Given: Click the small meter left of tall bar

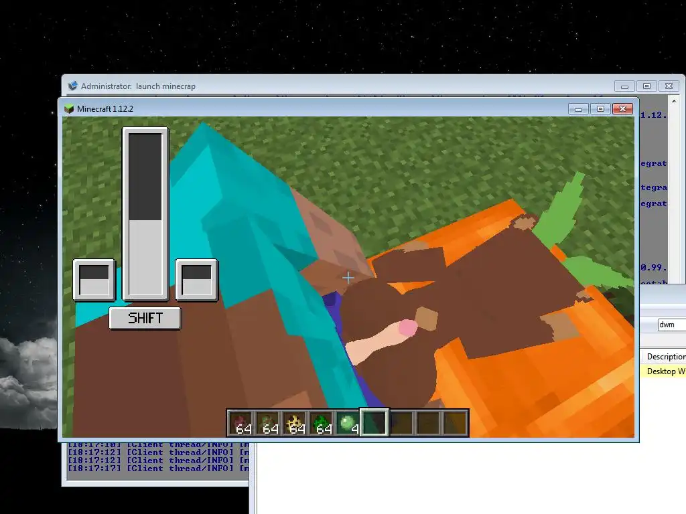Looking at the screenshot, I should tap(94, 280).
